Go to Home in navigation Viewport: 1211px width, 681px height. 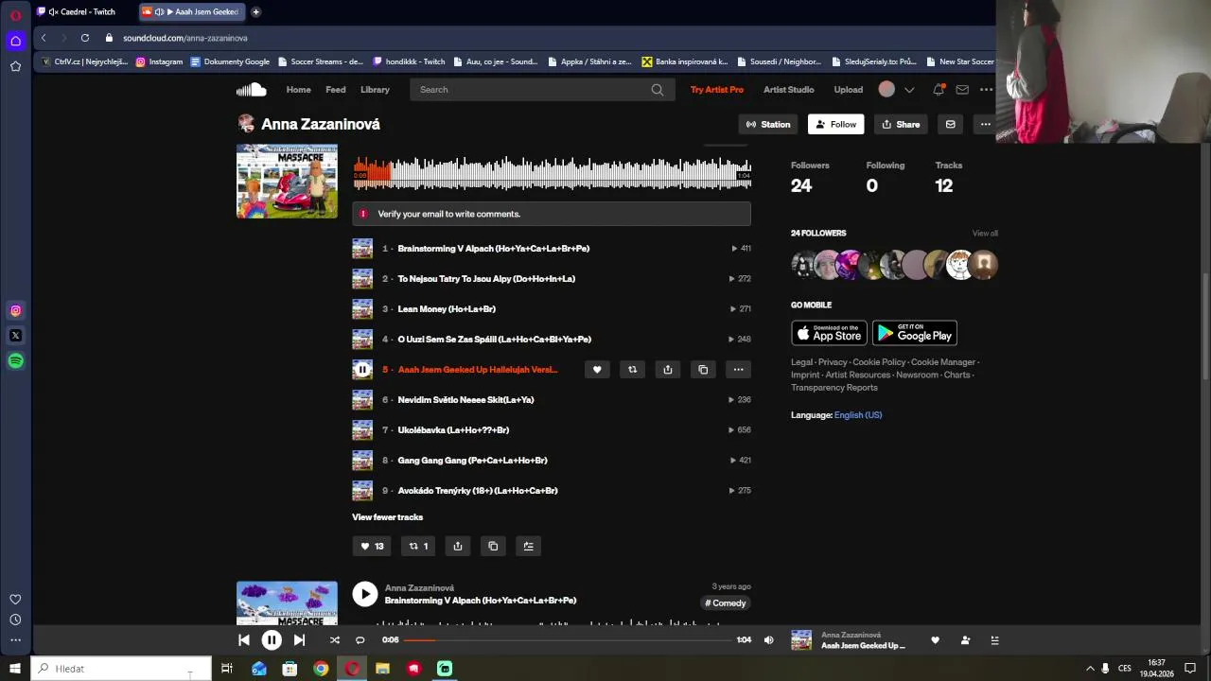tap(299, 90)
